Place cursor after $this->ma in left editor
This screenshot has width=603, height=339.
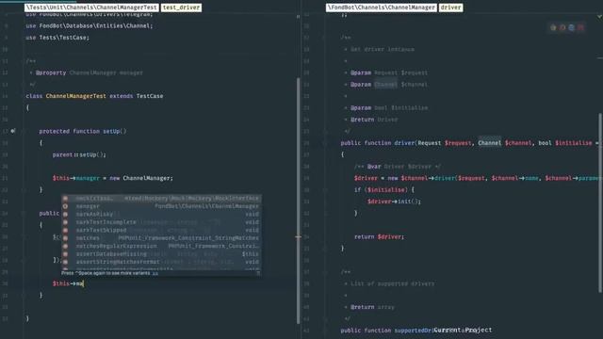pos(84,283)
